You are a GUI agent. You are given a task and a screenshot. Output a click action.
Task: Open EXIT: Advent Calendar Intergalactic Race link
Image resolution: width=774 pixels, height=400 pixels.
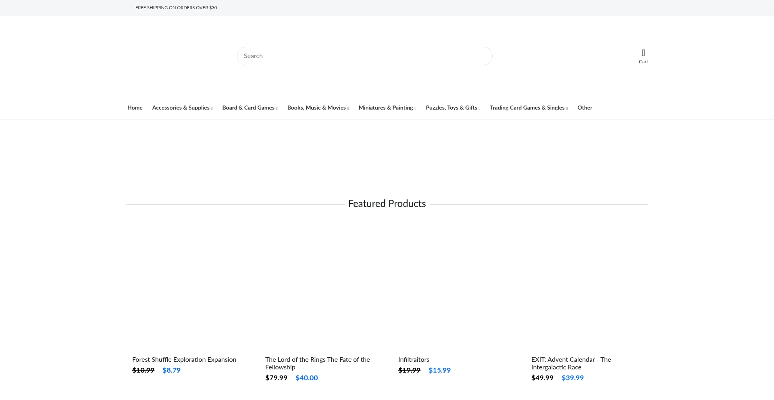click(571, 363)
